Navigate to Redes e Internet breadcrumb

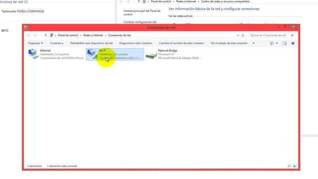pyautogui.click(x=93, y=35)
